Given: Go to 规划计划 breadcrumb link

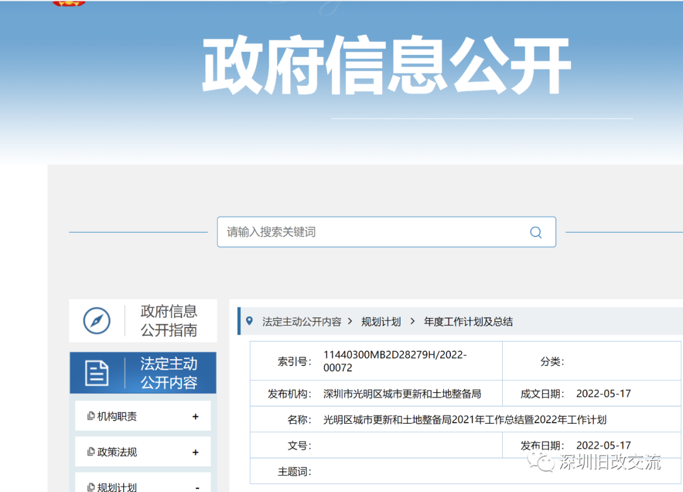Looking at the screenshot, I should pyautogui.click(x=381, y=322).
